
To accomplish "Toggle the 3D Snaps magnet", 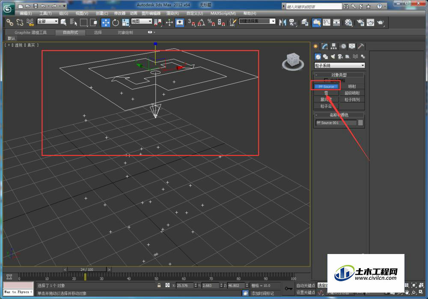I will pos(191,22).
